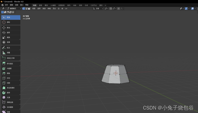Select the Box Select (框选) tool
198x113 pixels.
(x=11, y=17)
